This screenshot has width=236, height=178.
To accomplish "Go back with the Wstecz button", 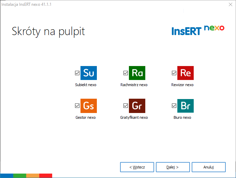I will coord(137,167).
